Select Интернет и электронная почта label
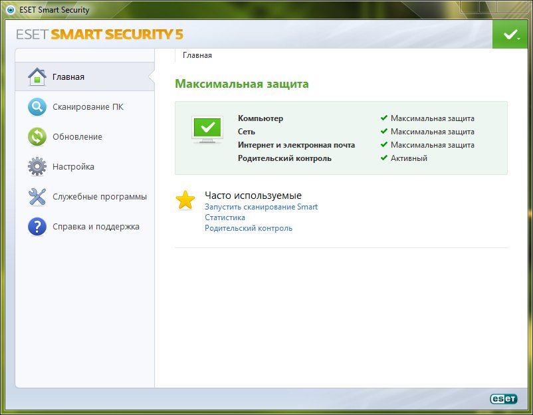 tap(296, 145)
